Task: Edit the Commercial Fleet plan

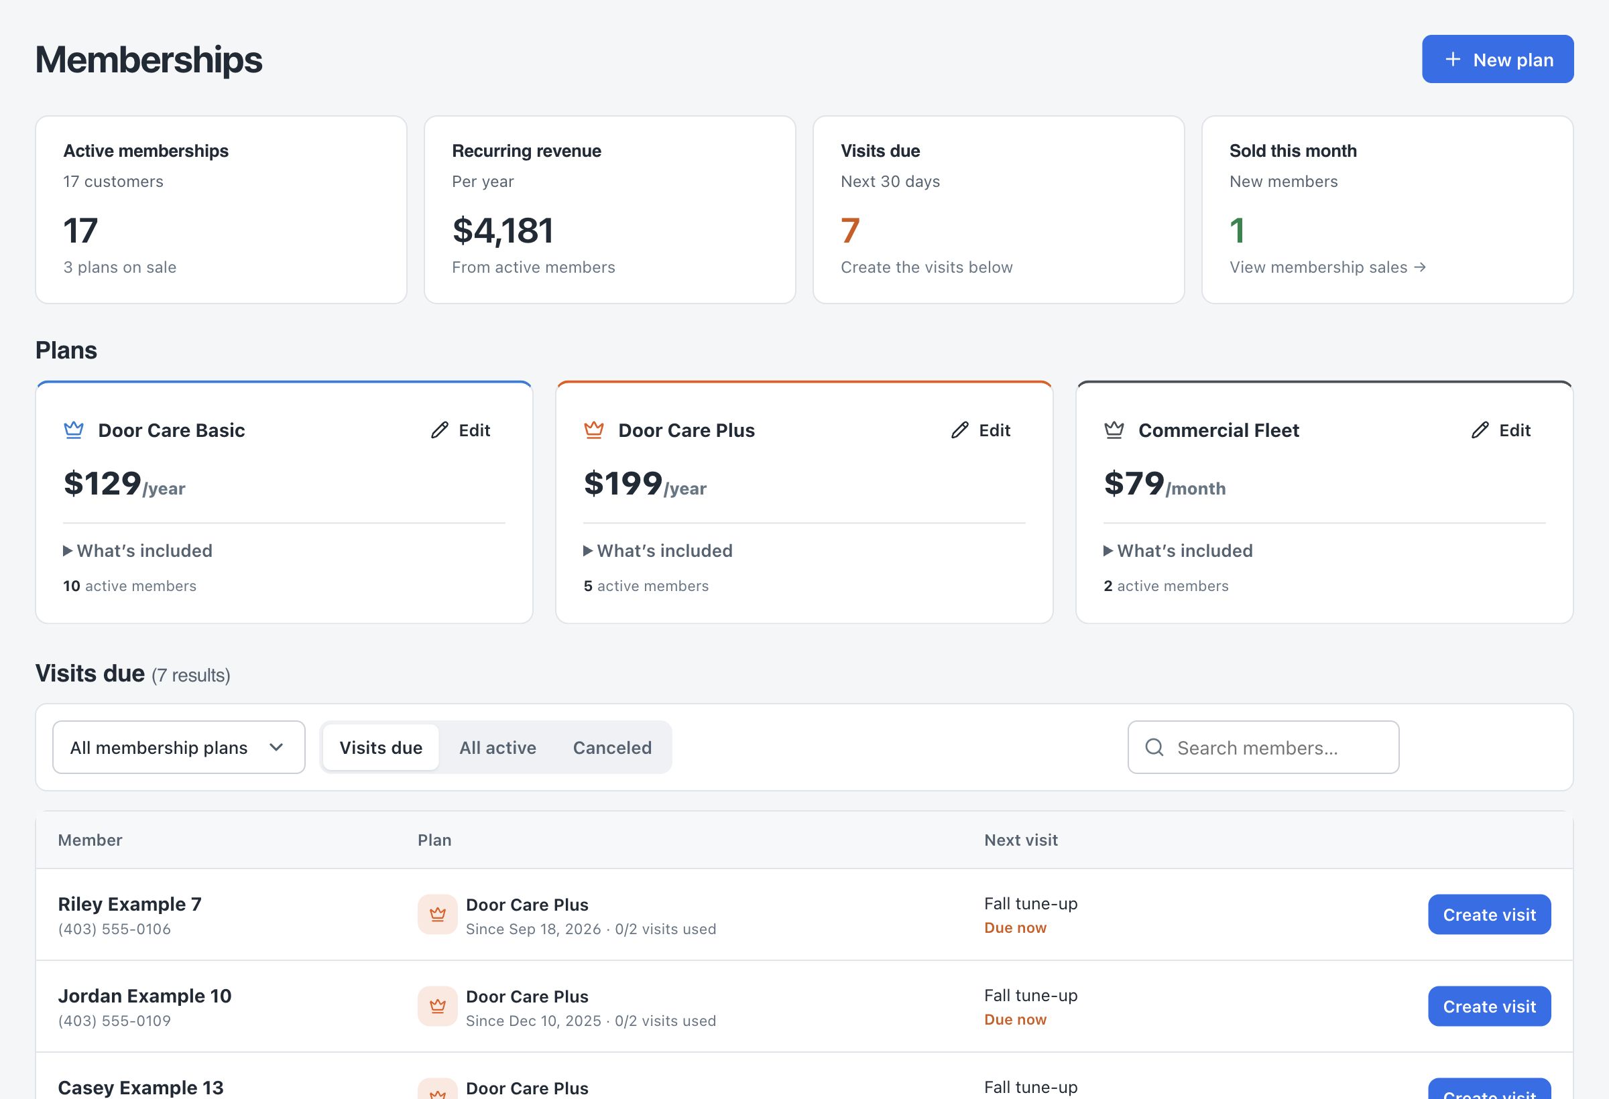Action: [x=1500, y=430]
